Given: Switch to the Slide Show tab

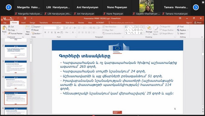Looking at the screenshot, I should [x=70, y=23].
